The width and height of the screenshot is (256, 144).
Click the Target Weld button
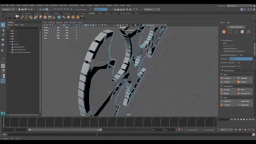pos(244,101)
